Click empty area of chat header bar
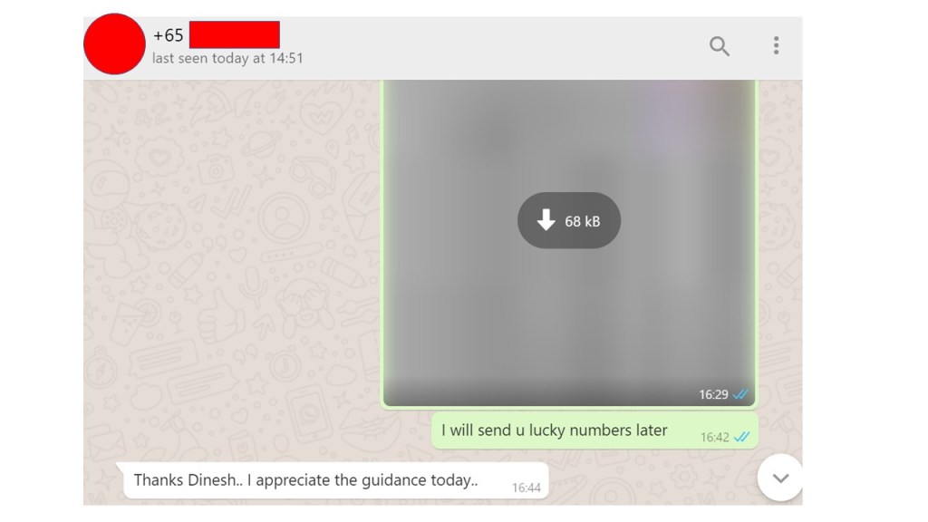 pos(503,47)
